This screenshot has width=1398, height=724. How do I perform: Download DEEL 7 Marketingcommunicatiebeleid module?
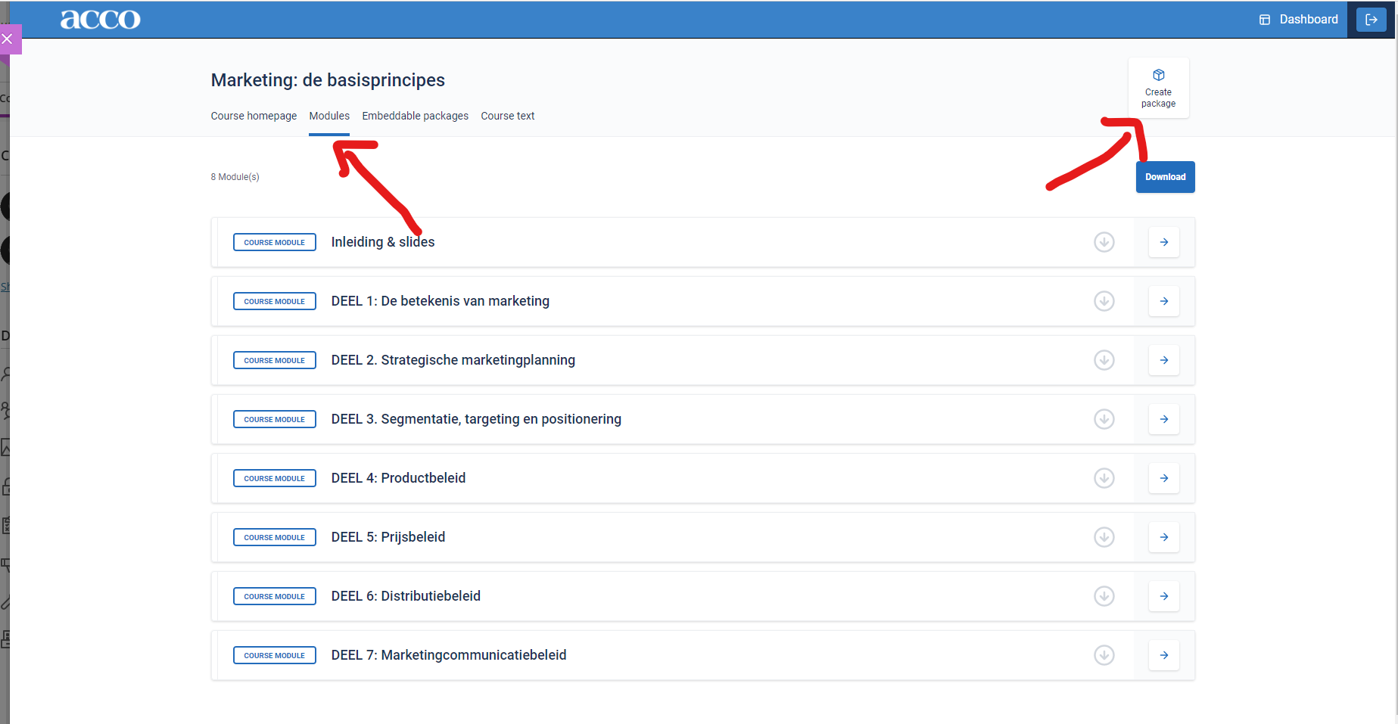(1104, 655)
